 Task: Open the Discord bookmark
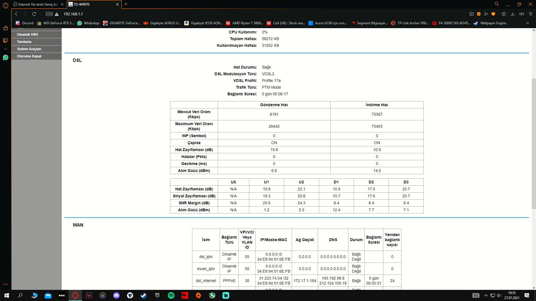[25, 23]
